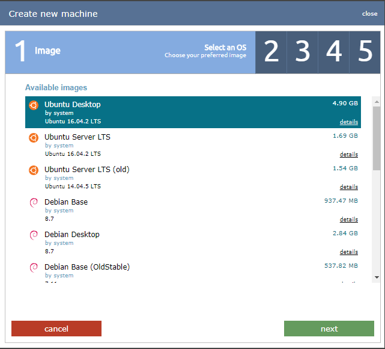Close the Create new machine dialog
The height and width of the screenshot is (349, 385).
[x=369, y=14]
